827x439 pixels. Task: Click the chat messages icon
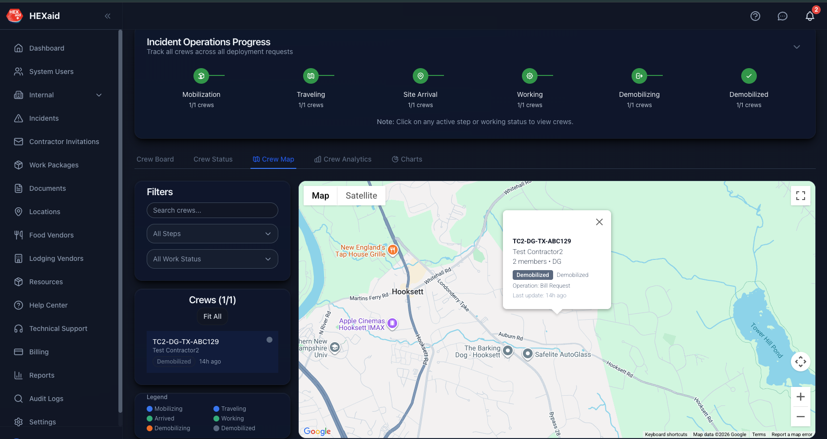pyautogui.click(x=782, y=16)
